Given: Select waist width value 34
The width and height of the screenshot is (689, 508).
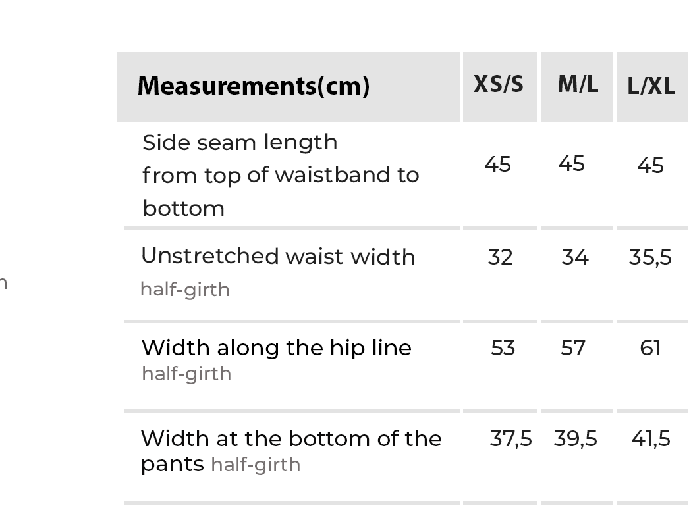Looking at the screenshot, I should point(575,257).
